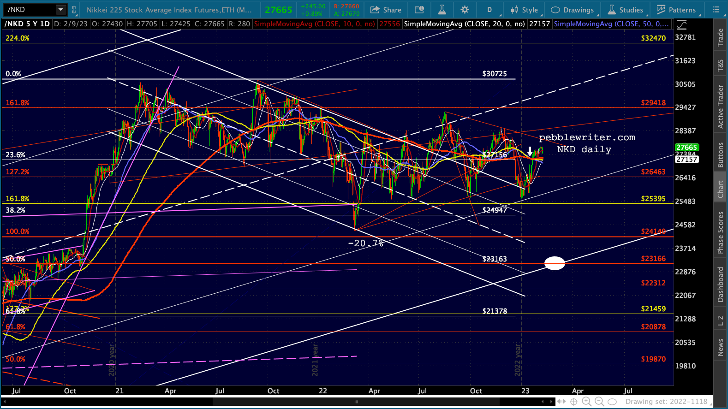This screenshot has height=409, width=728.
Task: Toggle the chart expansion arrows icon
Action: point(561,402)
